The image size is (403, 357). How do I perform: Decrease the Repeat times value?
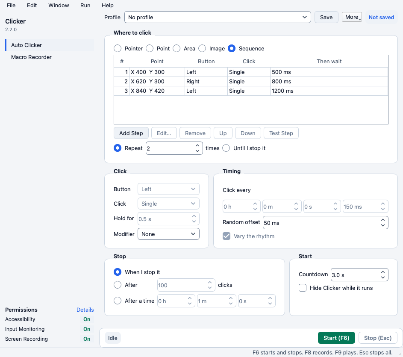(197, 151)
